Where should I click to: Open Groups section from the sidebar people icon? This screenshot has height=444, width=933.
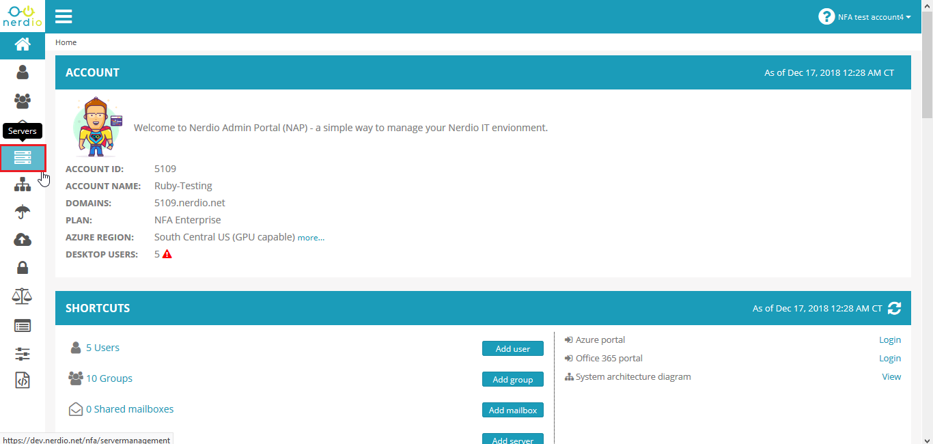pos(23,101)
